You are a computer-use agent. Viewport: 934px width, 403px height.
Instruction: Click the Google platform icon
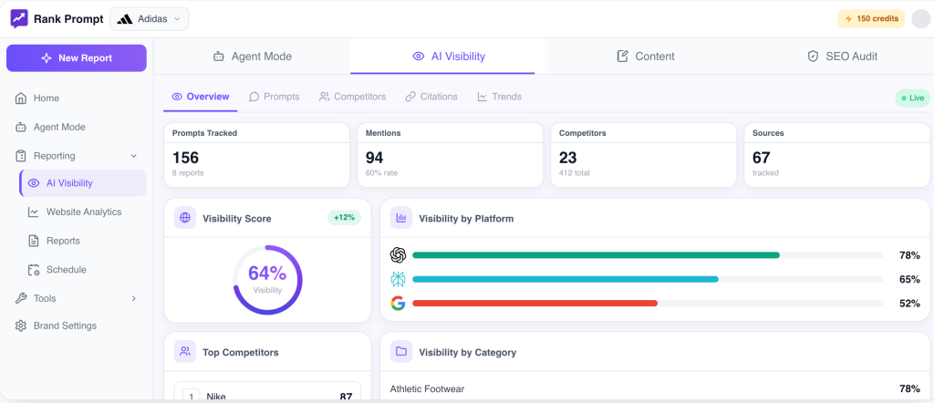[x=398, y=304]
